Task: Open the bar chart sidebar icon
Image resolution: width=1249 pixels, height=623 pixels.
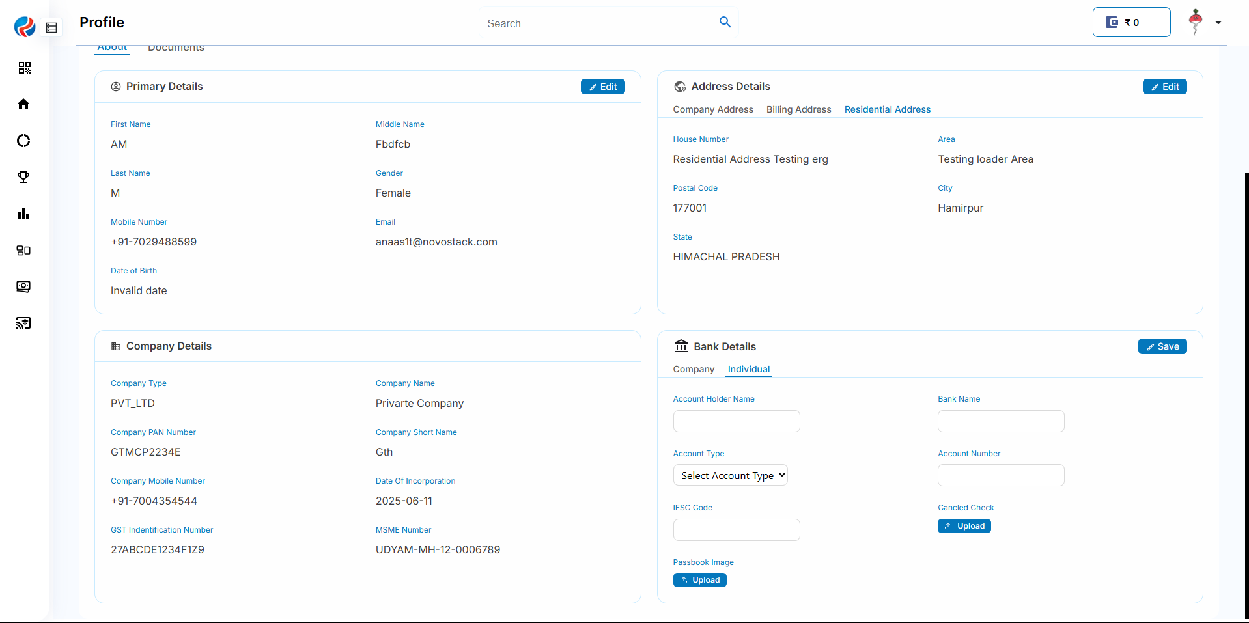Action: tap(23, 214)
